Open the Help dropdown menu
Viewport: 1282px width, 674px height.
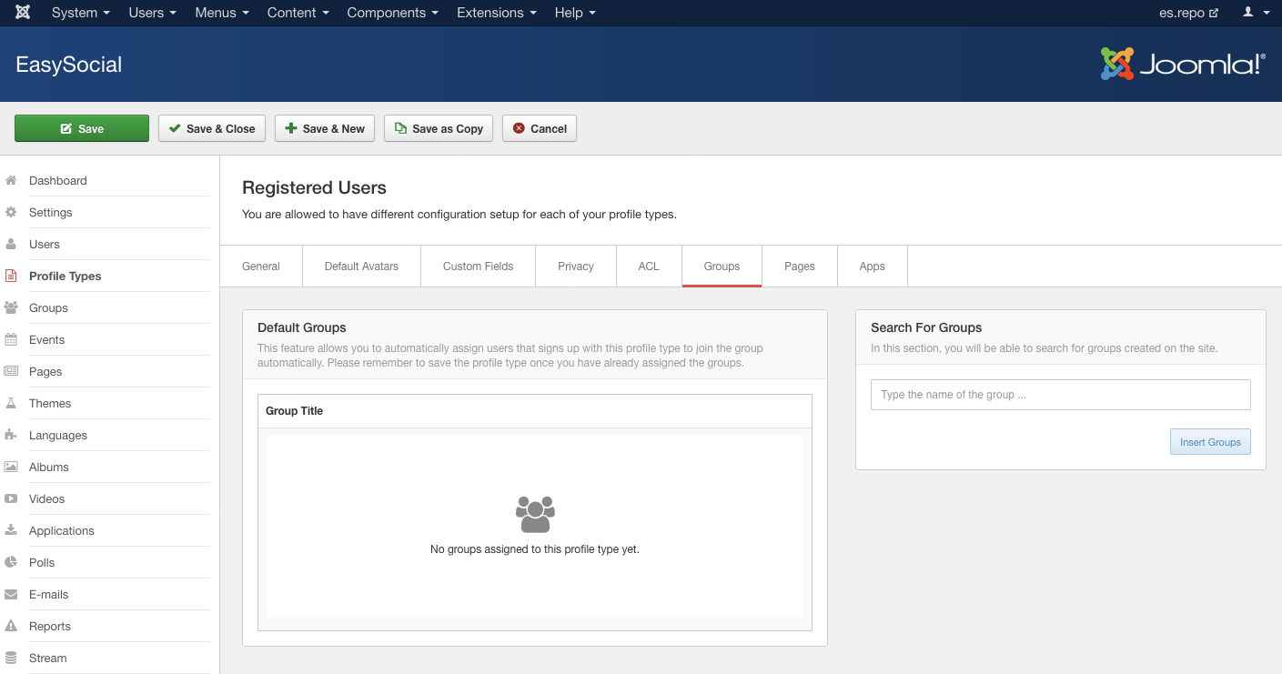(575, 13)
